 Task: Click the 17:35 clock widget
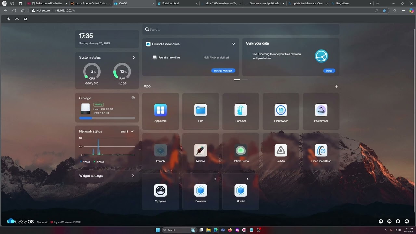tap(107, 39)
